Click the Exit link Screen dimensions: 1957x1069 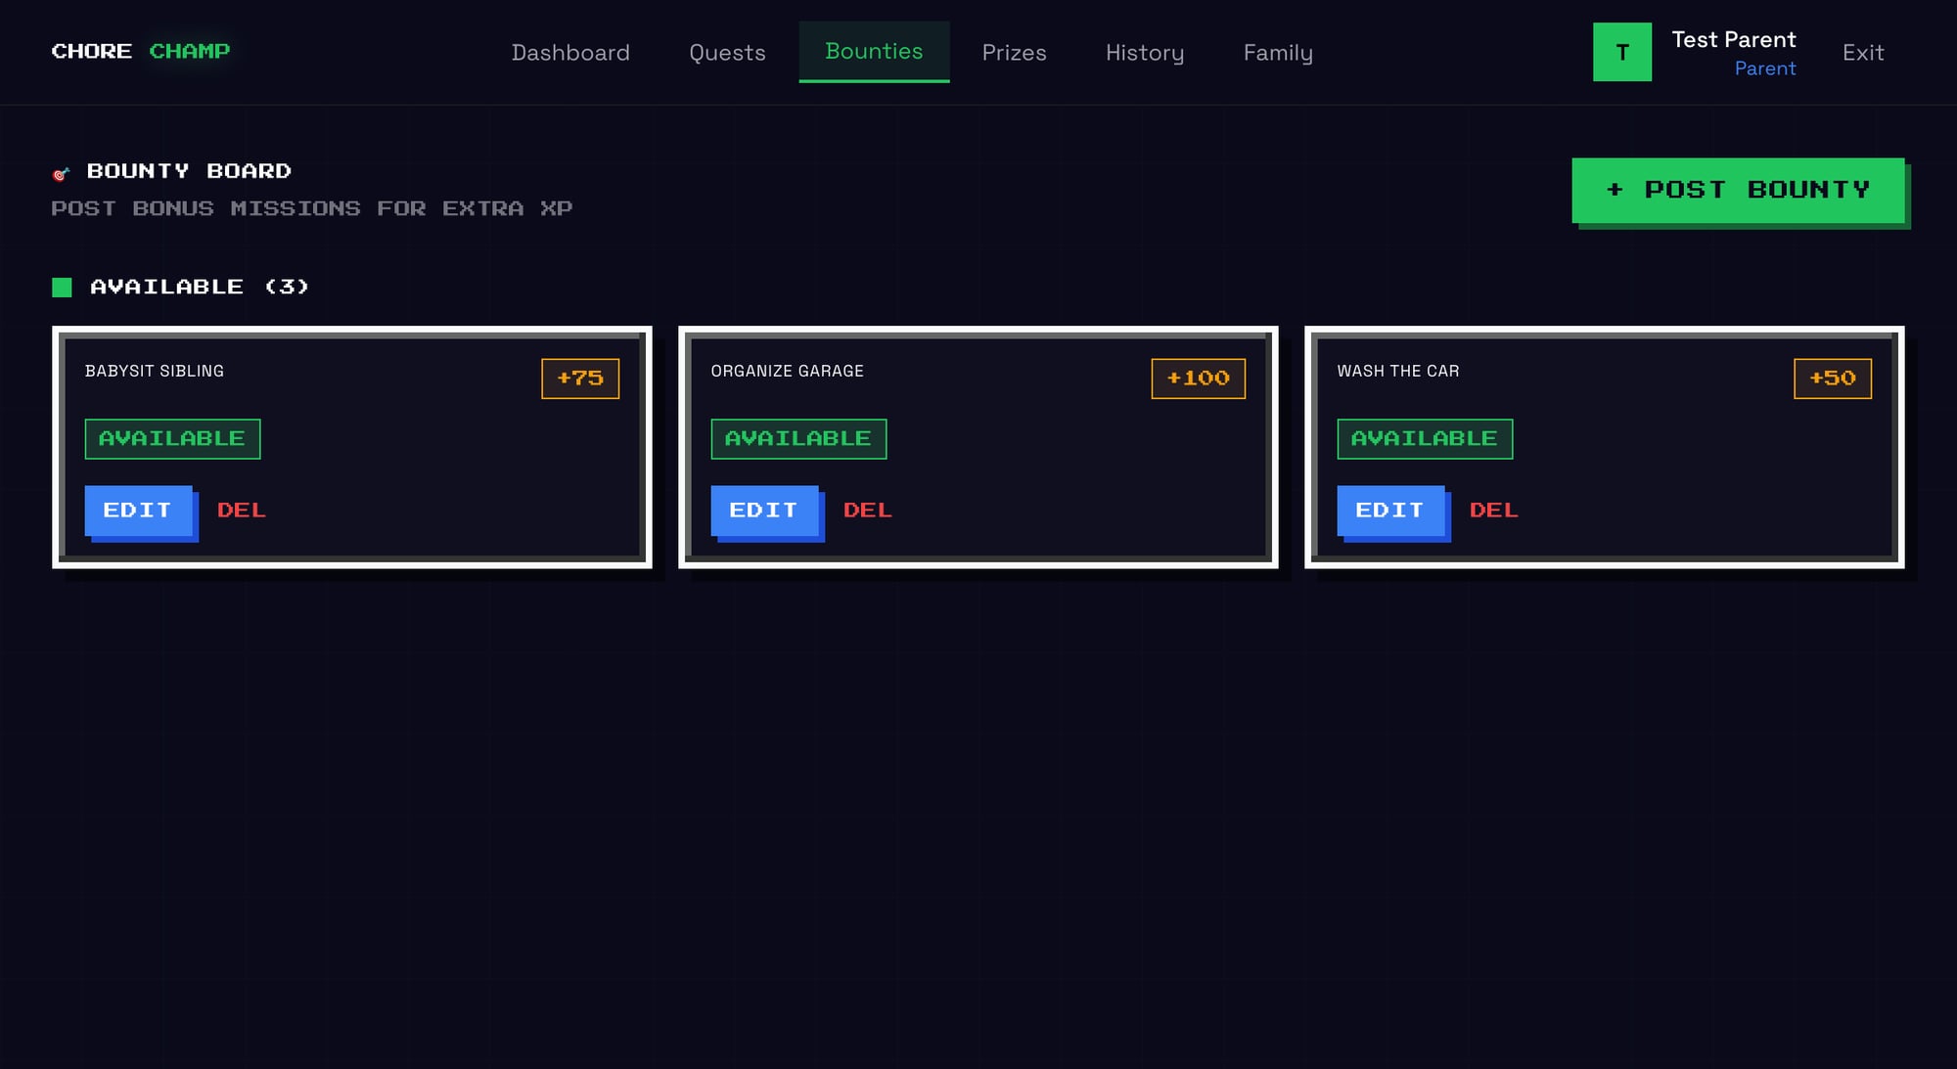tap(1863, 52)
